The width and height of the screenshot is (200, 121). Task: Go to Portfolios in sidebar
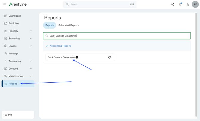tap(14, 23)
